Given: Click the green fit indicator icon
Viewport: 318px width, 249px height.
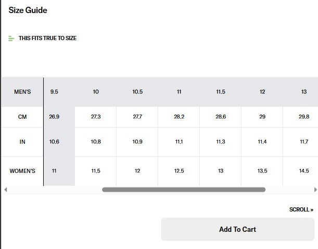Looking at the screenshot, I should pyautogui.click(x=11, y=39).
